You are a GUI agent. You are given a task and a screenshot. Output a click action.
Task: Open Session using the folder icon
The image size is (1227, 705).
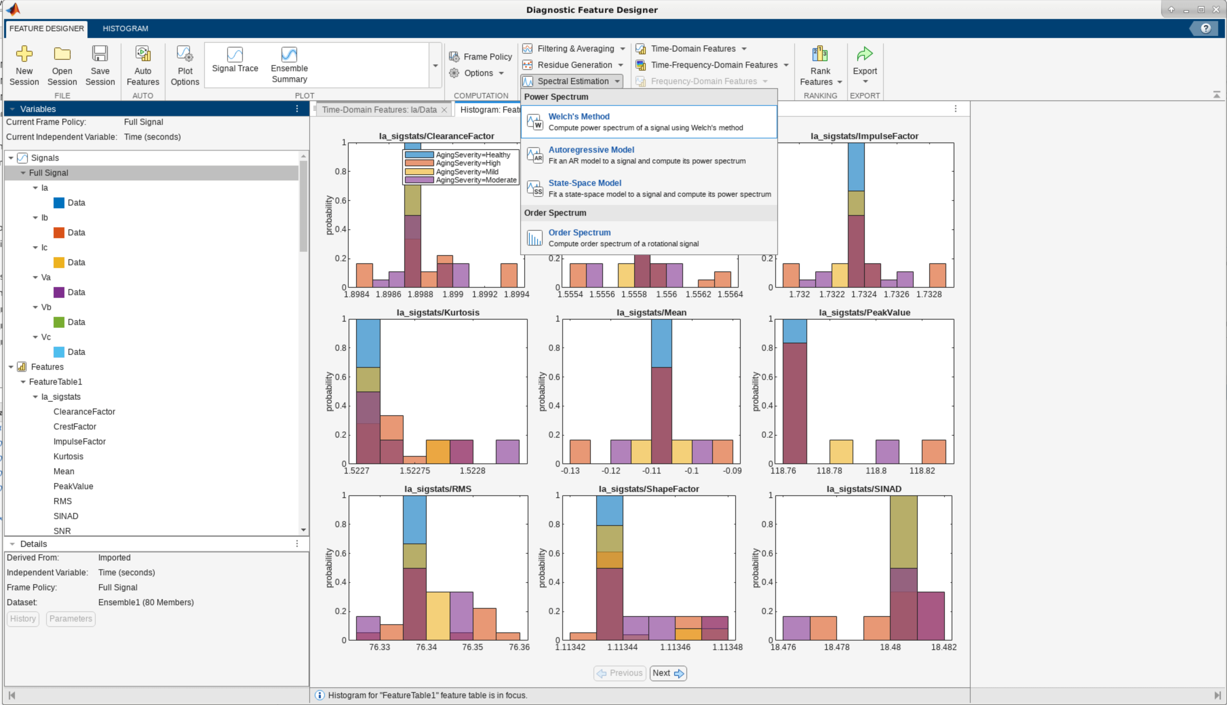coord(62,54)
